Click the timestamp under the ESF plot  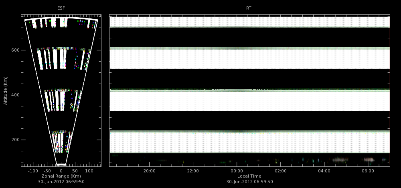click(61, 182)
